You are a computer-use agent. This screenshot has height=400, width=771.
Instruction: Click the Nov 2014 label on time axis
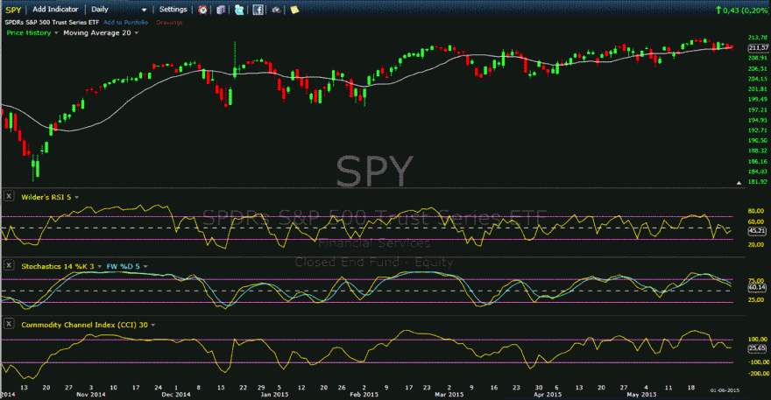coord(91,394)
